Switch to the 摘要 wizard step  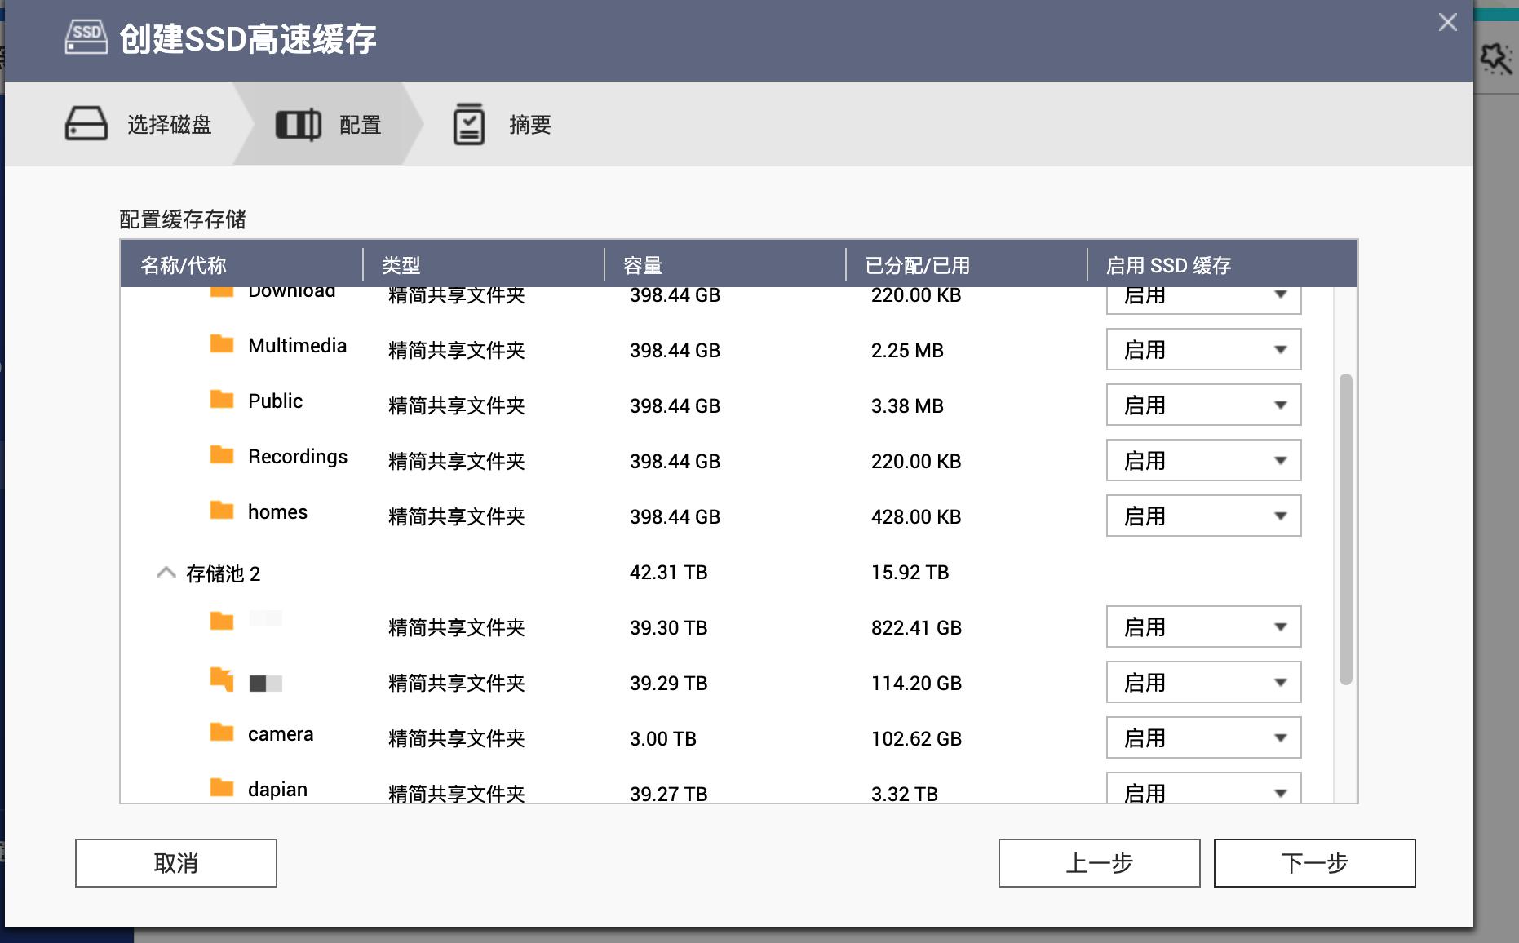pyautogui.click(x=530, y=125)
